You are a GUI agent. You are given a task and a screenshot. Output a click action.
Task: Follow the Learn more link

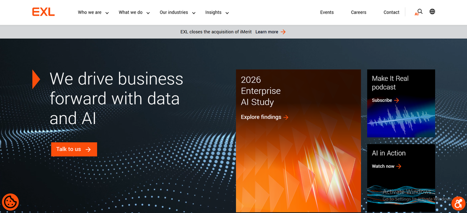coord(267,32)
